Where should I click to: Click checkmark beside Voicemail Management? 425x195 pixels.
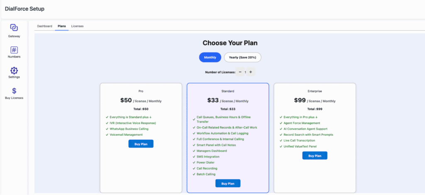(x=107, y=135)
